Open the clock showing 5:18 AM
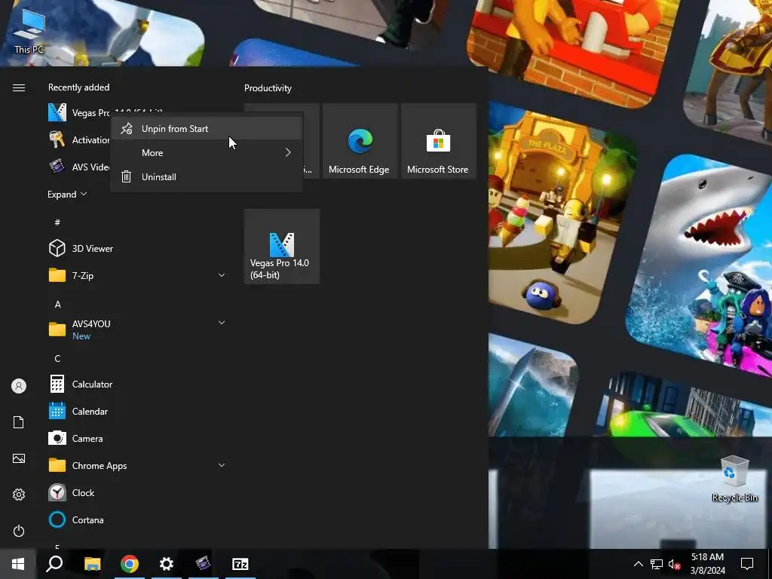The height and width of the screenshot is (579, 772). [x=707, y=564]
